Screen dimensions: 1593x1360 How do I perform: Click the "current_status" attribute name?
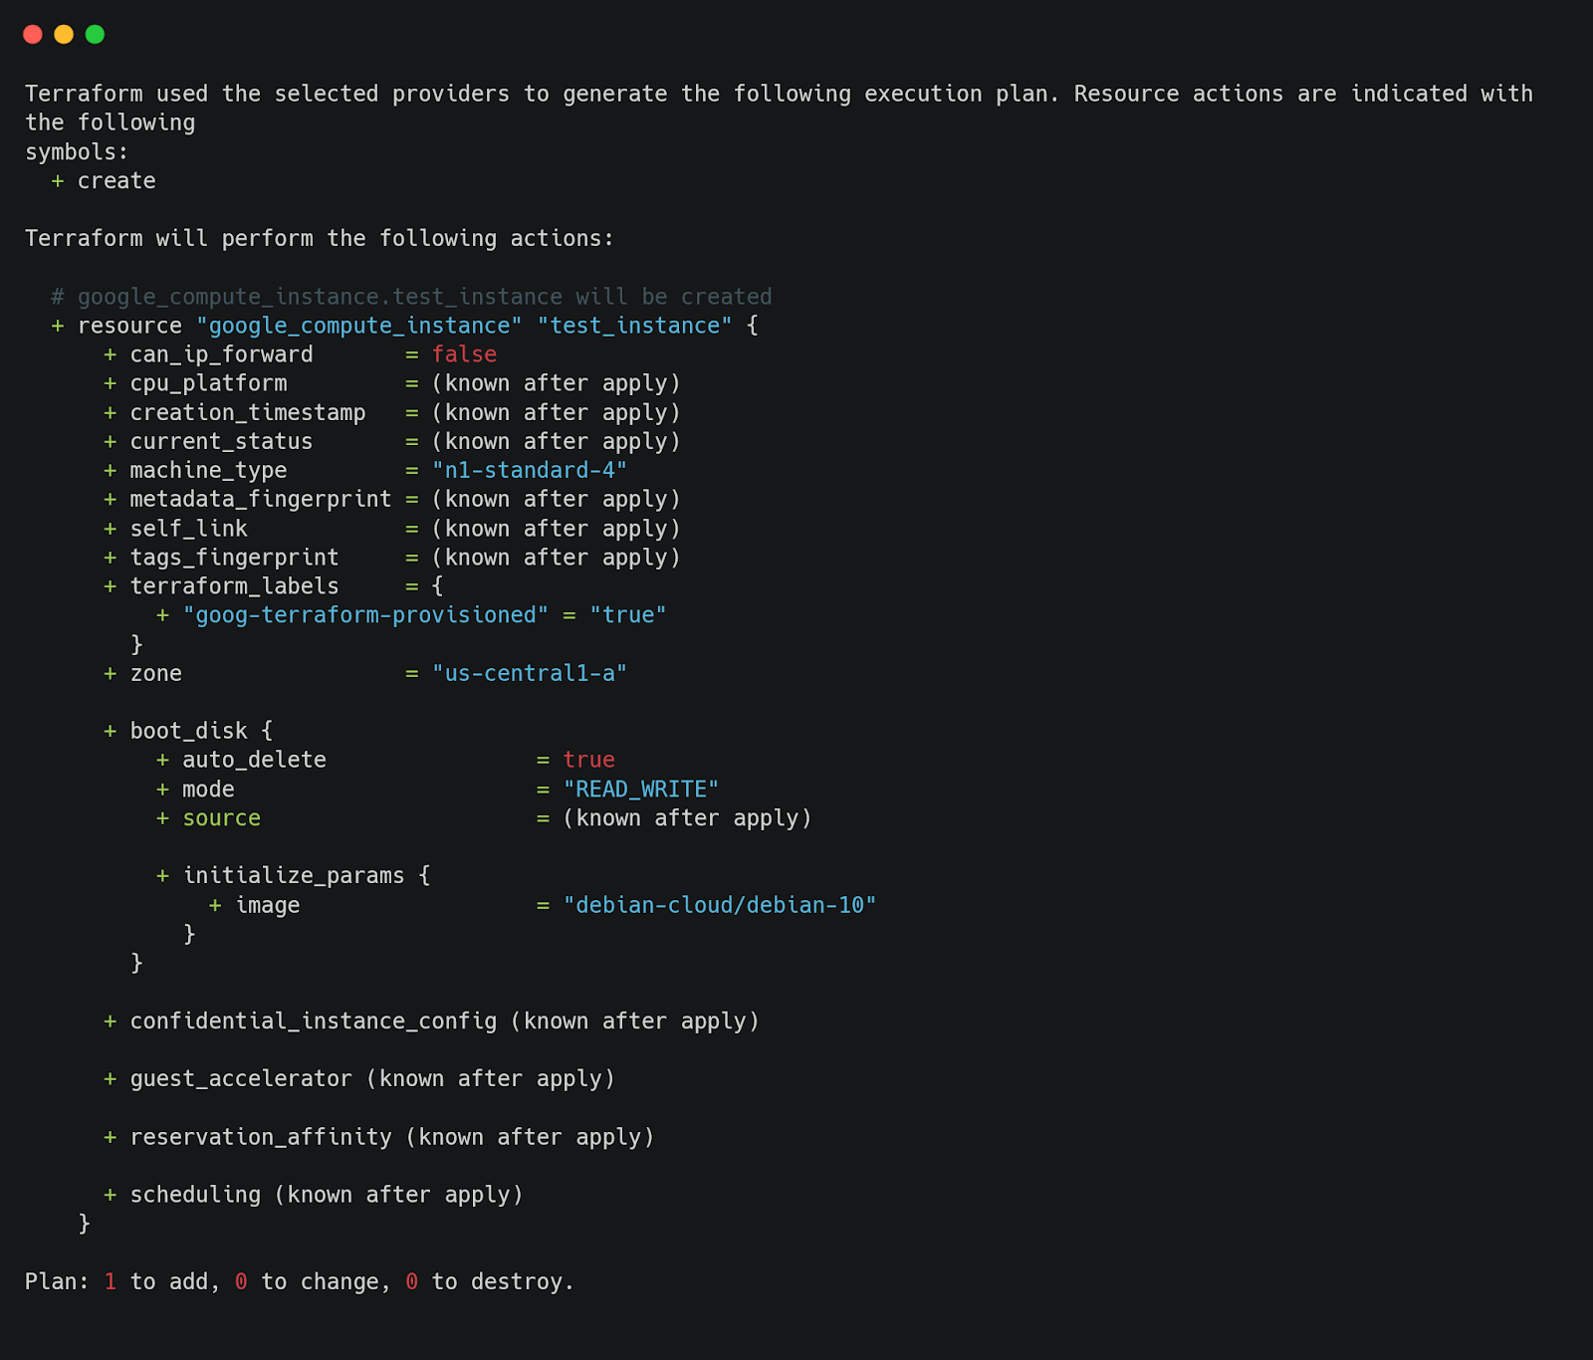tap(221, 441)
